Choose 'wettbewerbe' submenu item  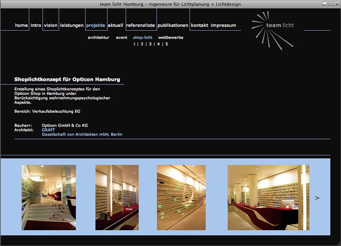tap(170, 38)
